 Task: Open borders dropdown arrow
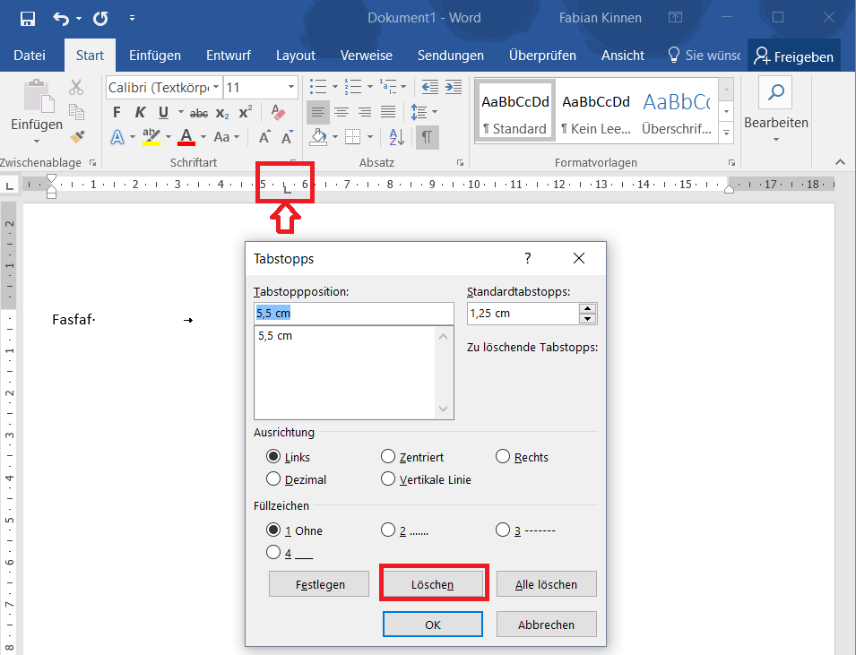[369, 136]
